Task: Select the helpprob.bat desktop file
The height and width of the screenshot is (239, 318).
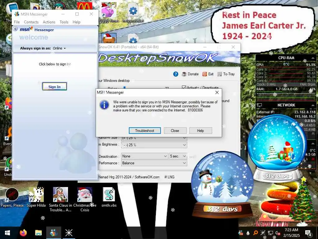Action: [133, 12]
